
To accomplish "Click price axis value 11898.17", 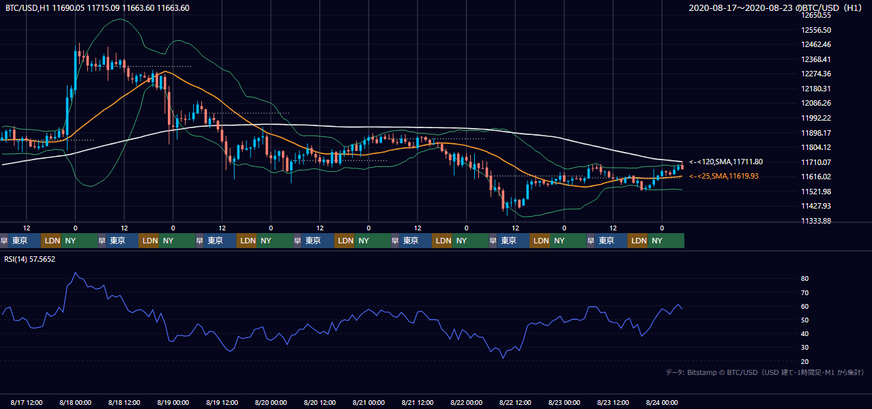I will (815, 133).
